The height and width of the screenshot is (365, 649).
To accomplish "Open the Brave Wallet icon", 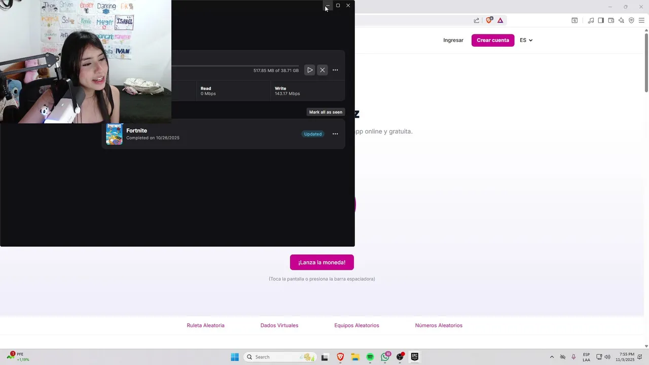I will pyautogui.click(x=611, y=20).
